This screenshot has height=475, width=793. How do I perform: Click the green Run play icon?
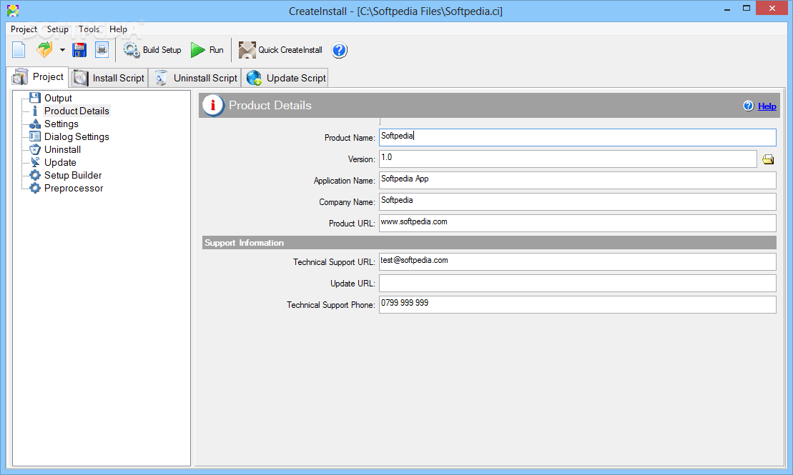click(x=198, y=50)
